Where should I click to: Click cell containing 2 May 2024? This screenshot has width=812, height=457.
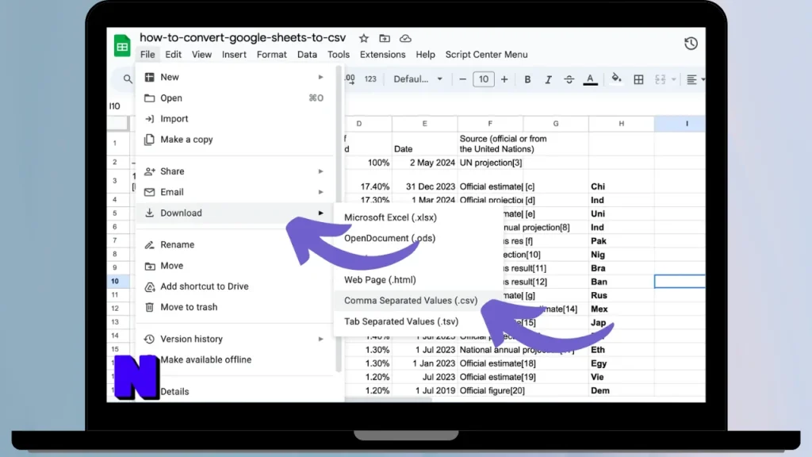425,163
